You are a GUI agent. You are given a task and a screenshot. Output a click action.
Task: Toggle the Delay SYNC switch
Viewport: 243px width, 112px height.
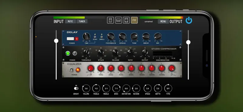[x=95, y=37]
